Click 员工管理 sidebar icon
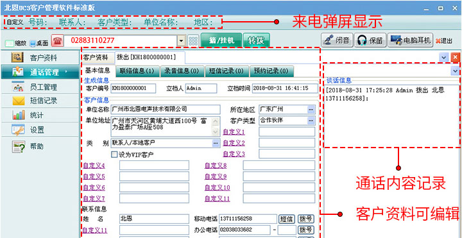462x238 pixels. (18, 87)
